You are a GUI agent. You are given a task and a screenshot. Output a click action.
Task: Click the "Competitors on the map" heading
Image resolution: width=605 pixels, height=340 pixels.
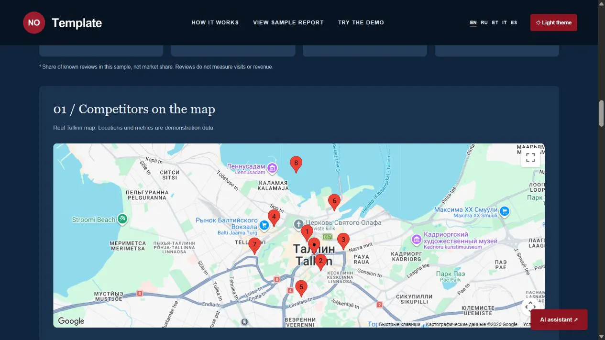click(134, 110)
